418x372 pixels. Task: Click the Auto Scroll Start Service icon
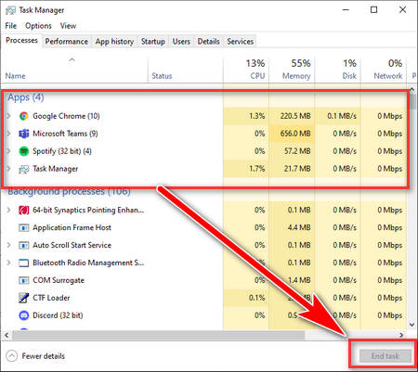24,246
